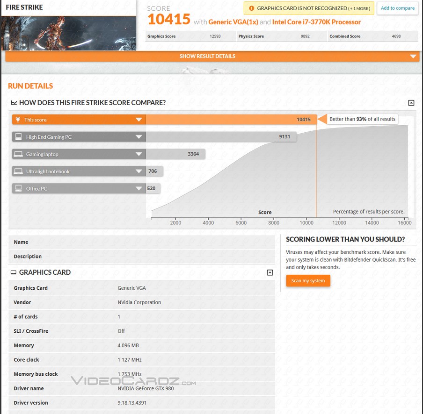Click the 1 127 MHz core clock value
The height and width of the screenshot is (414, 423).
click(130, 360)
